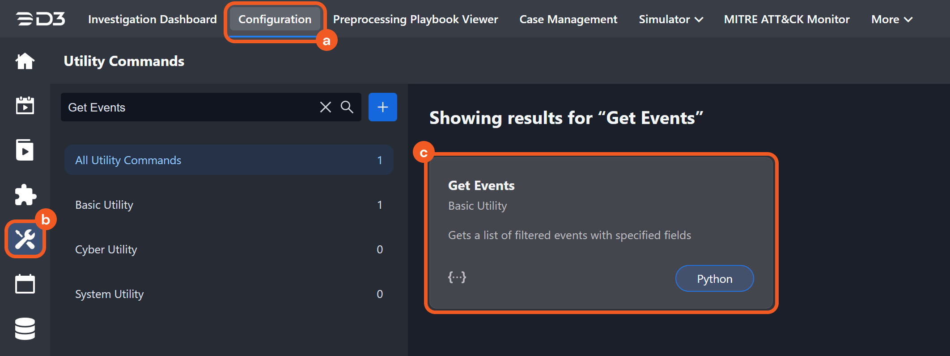Open MITRE ATT&CK Monitor tab
Image resolution: width=950 pixels, height=356 pixels.
coord(786,19)
